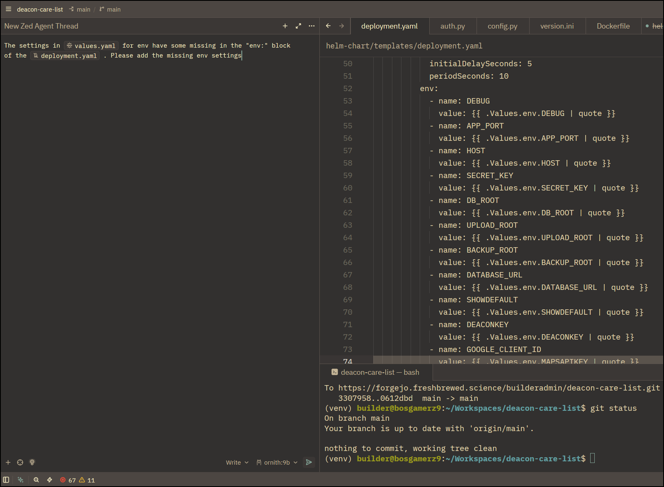Click line number 52 in the gutter
This screenshot has height=487, width=664.
click(x=348, y=89)
